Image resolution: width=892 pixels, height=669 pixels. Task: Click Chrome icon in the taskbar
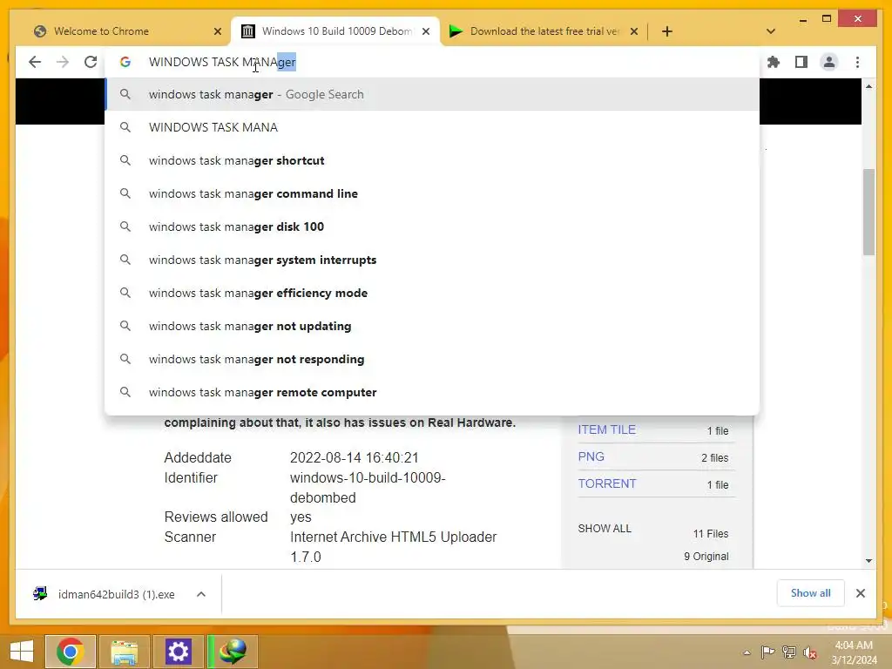[70, 652]
